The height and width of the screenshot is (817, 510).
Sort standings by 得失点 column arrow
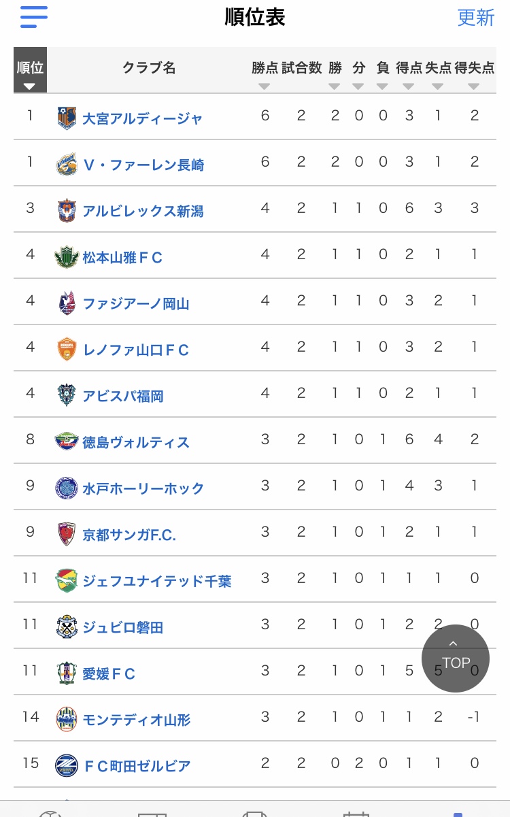click(x=474, y=86)
